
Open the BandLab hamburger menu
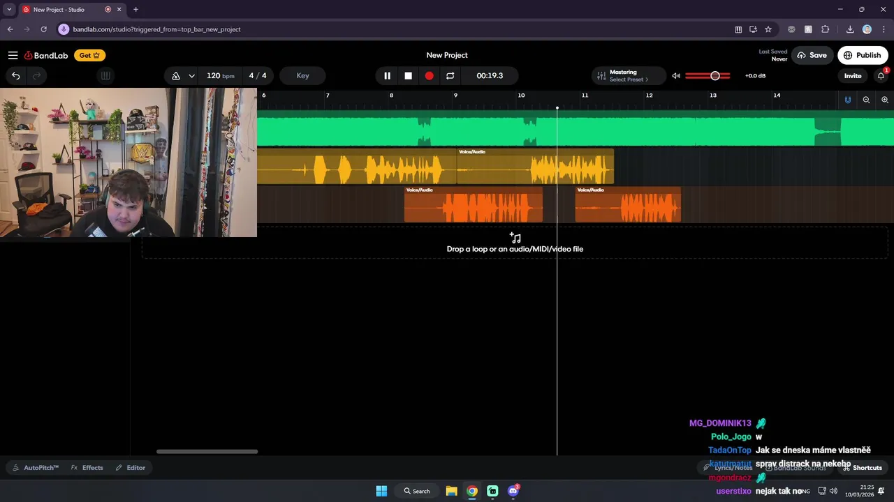pyautogui.click(x=13, y=55)
